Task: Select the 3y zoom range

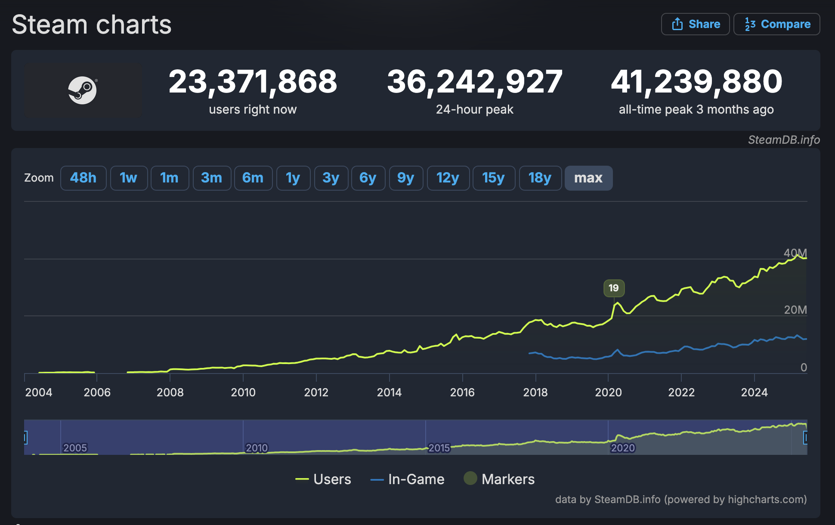Action: [331, 178]
